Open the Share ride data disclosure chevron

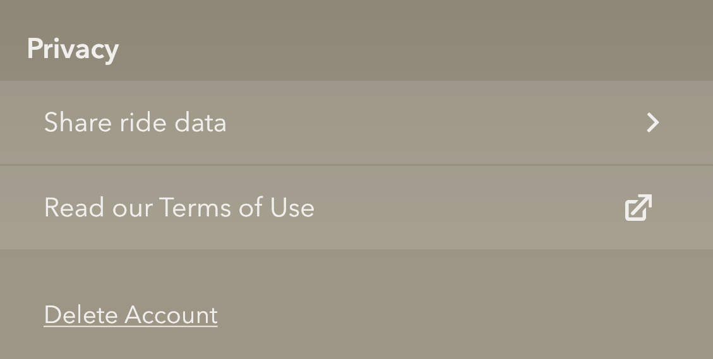click(x=653, y=122)
